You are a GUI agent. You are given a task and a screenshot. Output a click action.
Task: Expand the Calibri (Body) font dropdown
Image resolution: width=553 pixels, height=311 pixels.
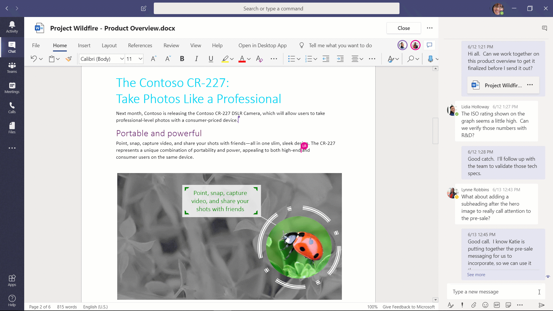pos(122,59)
